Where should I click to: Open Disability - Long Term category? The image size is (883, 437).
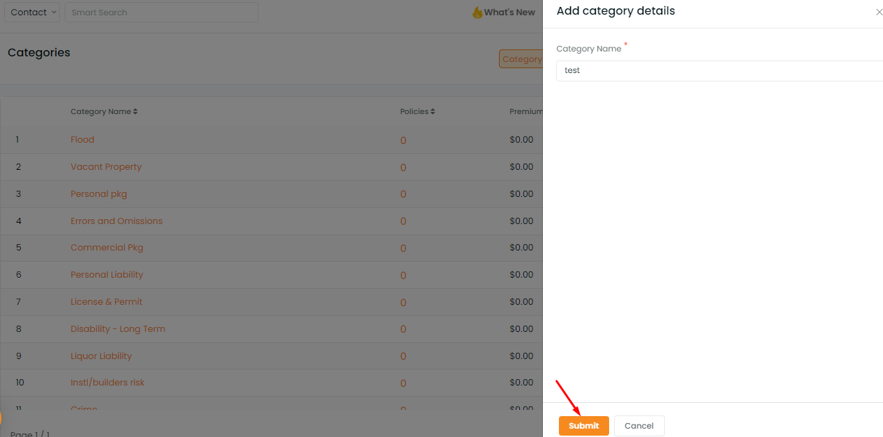(118, 329)
